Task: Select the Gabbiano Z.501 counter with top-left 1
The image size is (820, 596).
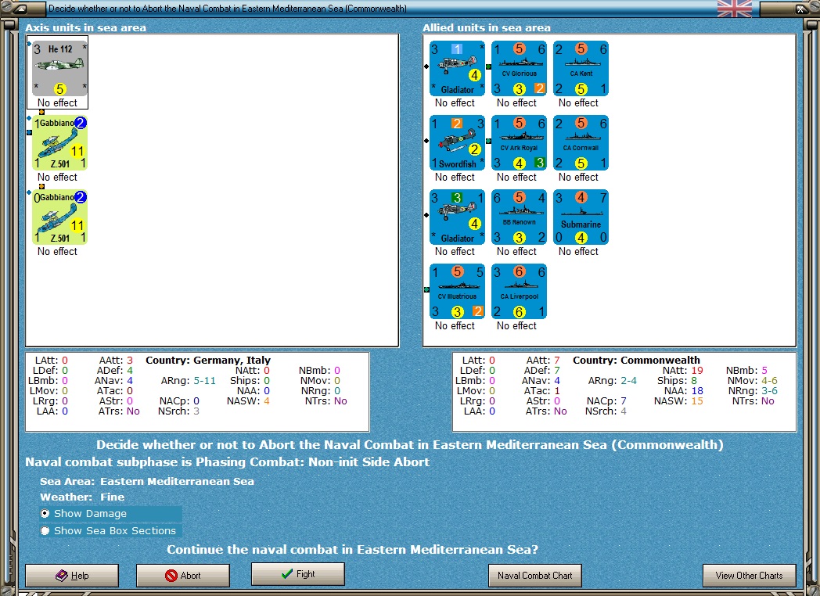Action: 59,142
